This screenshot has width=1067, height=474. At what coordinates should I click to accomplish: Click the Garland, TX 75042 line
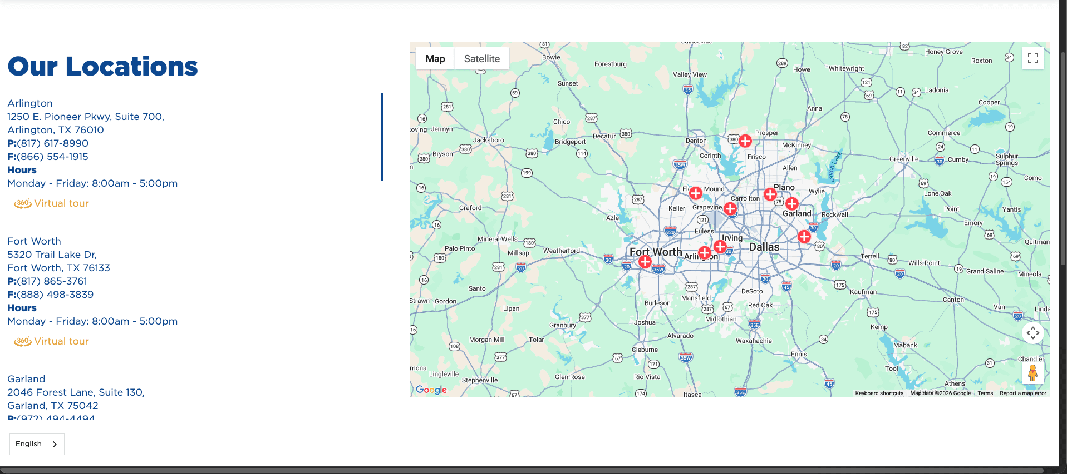[x=53, y=406]
